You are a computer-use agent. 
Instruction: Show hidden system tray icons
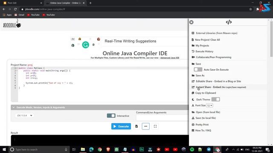(x=233, y=149)
